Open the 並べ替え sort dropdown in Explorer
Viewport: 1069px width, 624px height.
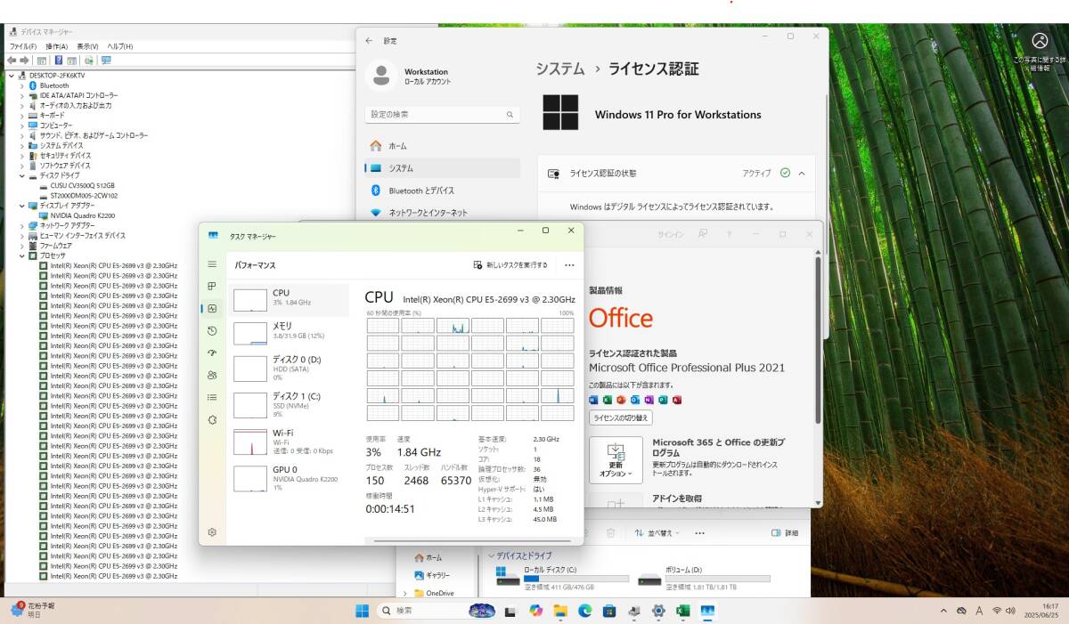[x=657, y=532]
